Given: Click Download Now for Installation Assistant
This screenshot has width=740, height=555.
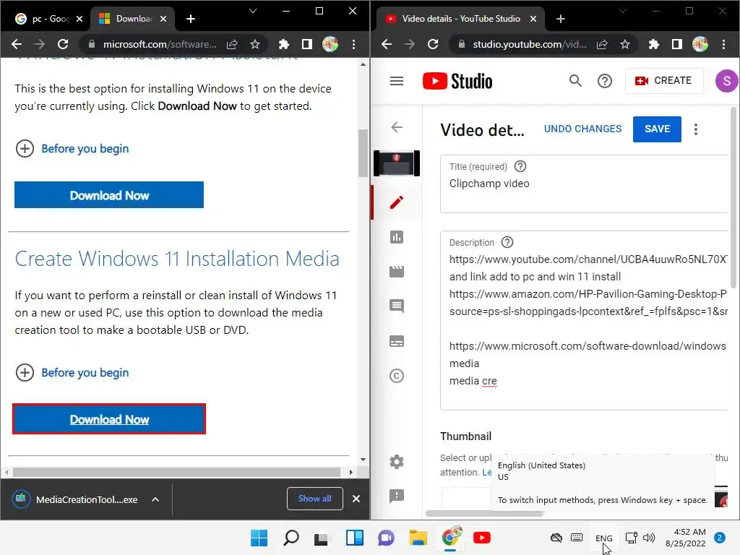Looking at the screenshot, I should coord(109,195).
